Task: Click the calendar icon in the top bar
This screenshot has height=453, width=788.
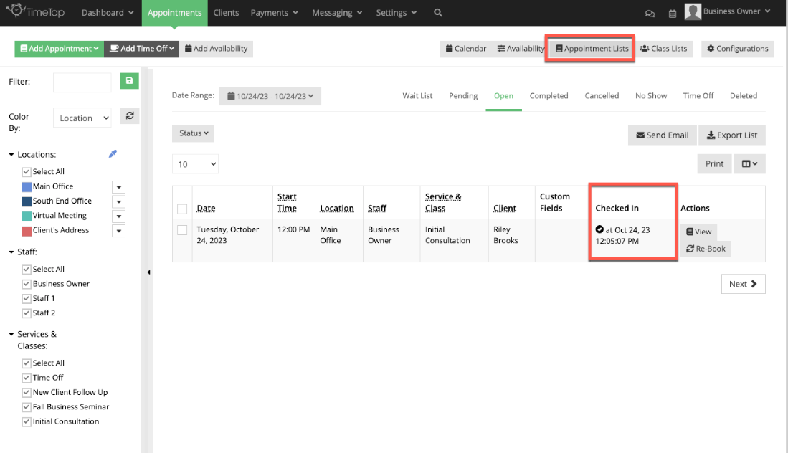Action: 671,13
